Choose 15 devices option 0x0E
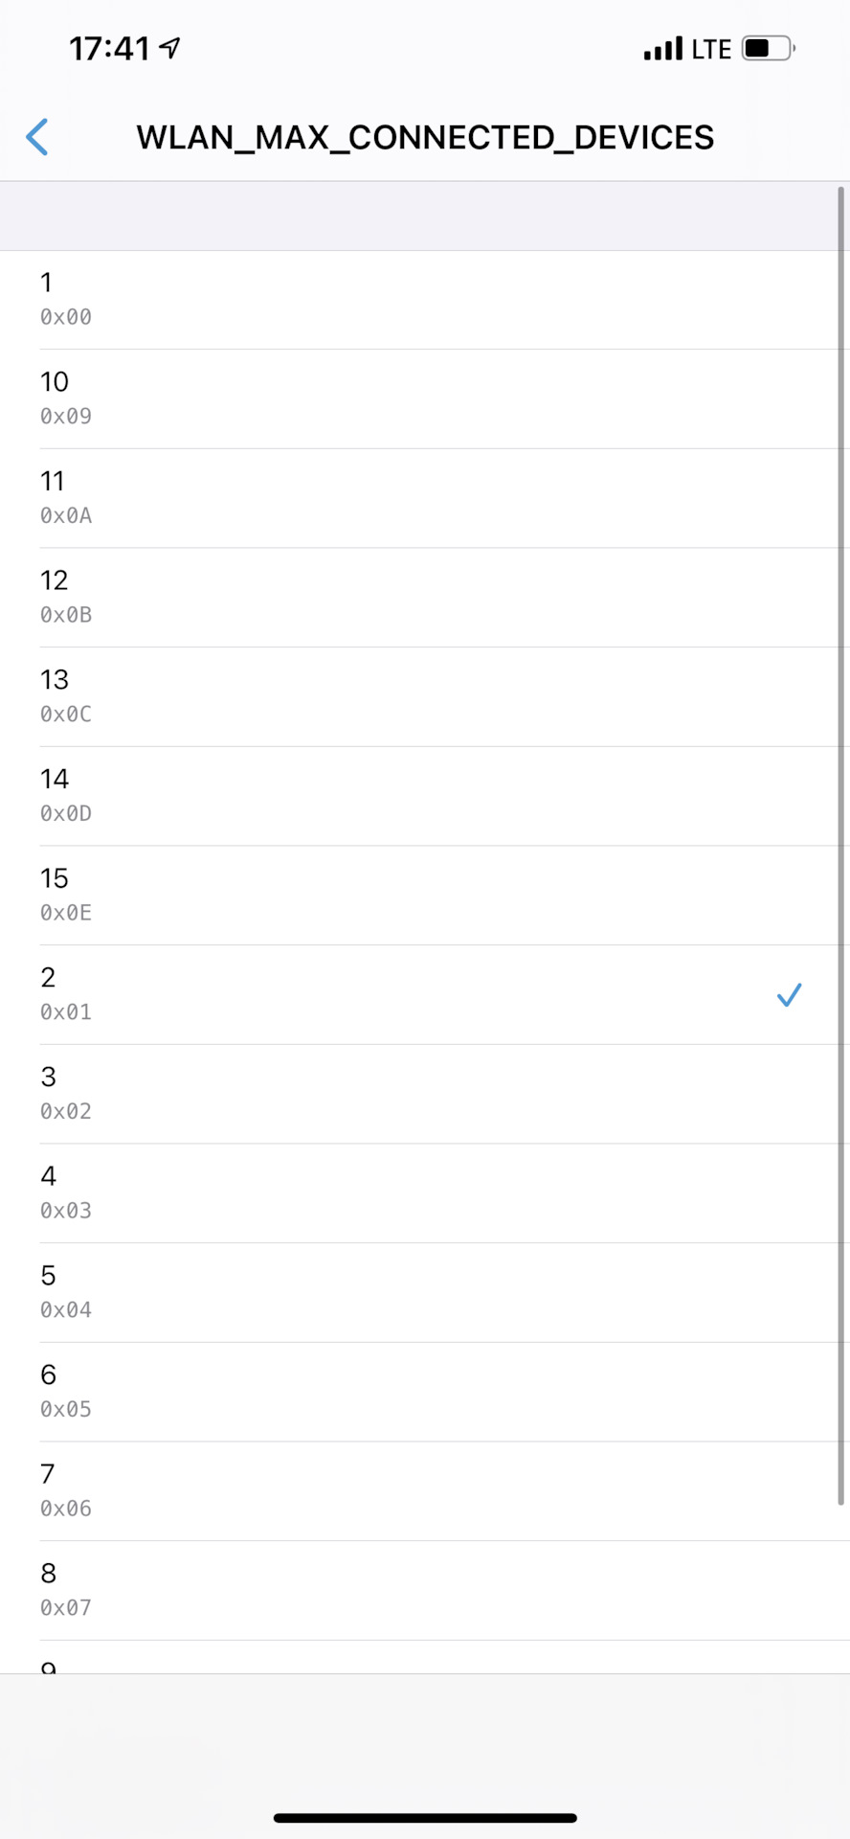The height and width of the screenshot is (1839, 850). click(x=425, y=896)
